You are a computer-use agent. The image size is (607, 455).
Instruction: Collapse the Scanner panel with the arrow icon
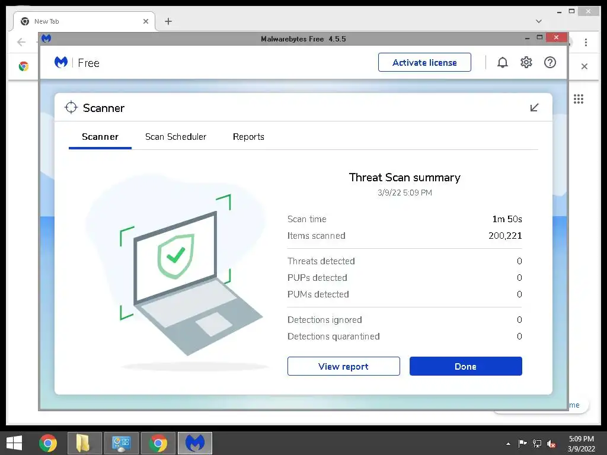pyautogui.click(x=534, y=108)
